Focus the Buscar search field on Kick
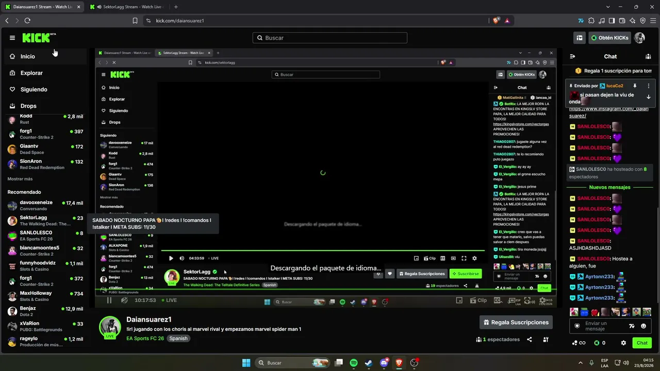The image size is (660, 371). [330, 38]
